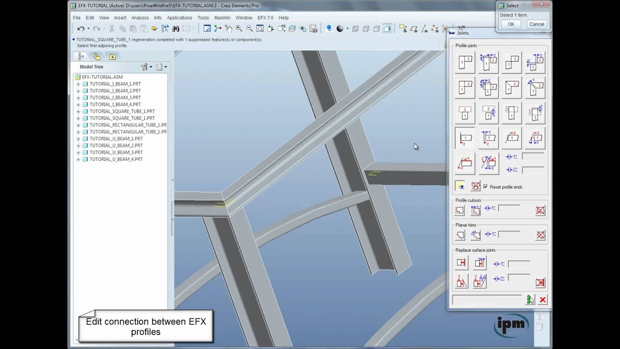The height and width of the screenshot is (349, 620).
Task: Open the File menu
Action: tap(77, 18)
